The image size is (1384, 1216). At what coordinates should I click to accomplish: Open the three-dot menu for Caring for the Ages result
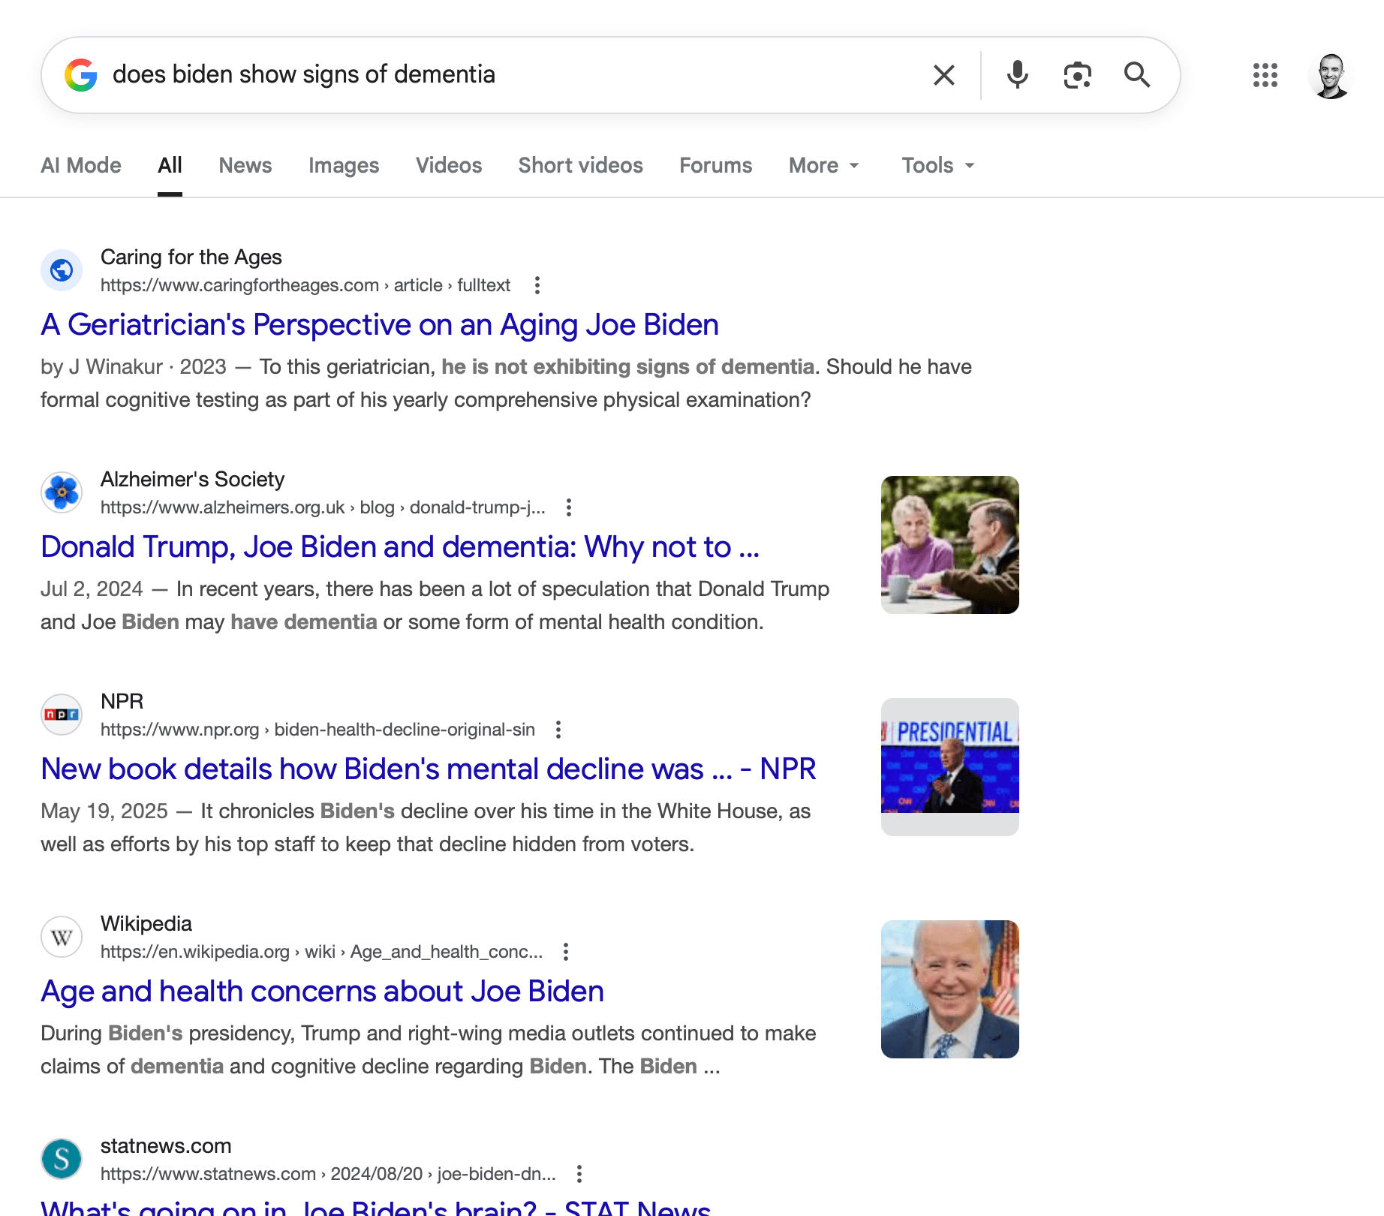click(537, 285)
